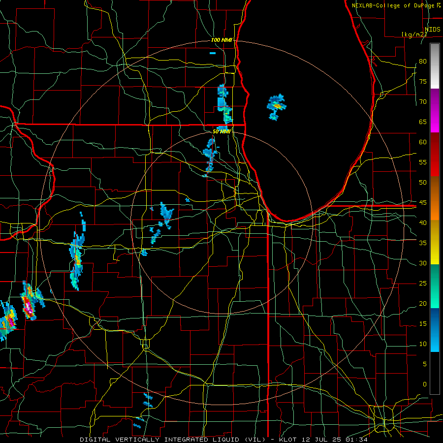Pick the white-gray segment of the VIL legend

pos(435,66)
